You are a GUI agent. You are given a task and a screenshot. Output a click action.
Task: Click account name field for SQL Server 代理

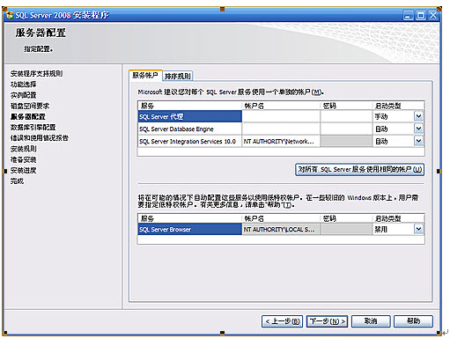281,116
